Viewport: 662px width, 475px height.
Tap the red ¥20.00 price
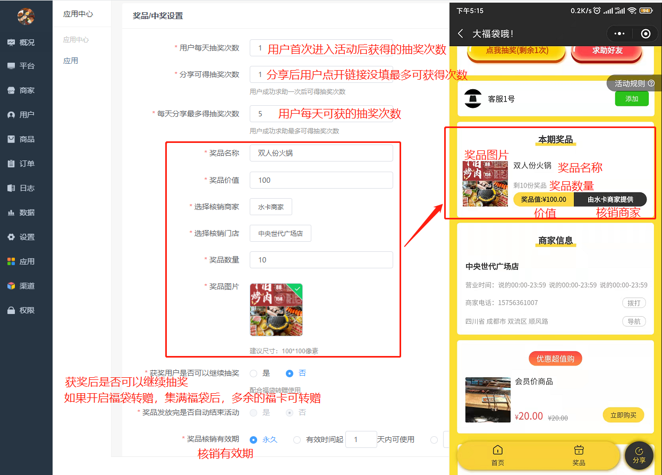pos(529,416)
